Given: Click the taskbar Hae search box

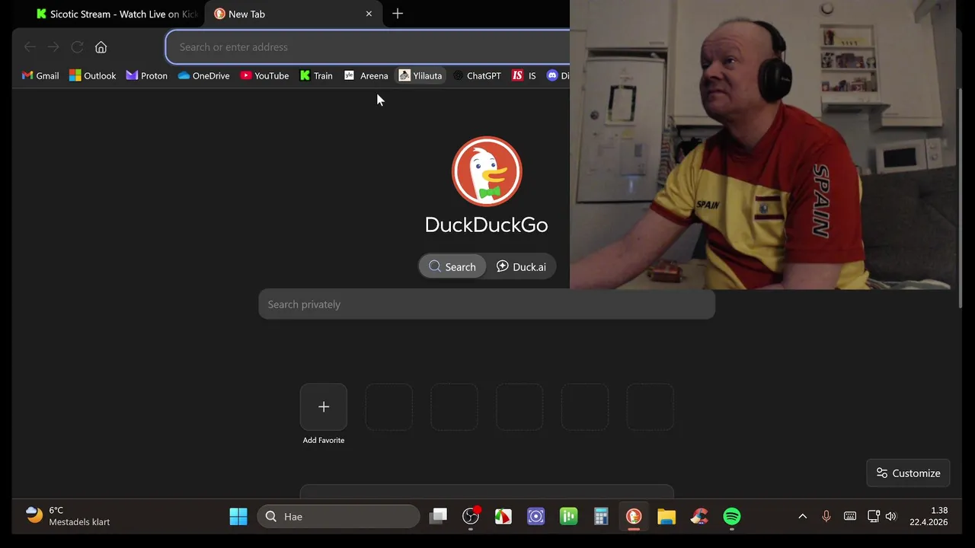Looking at the screenshot, I should tap(339, 517).
